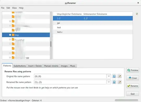Click the folder icon next to cpp
This screenshot has height=102, width=141.
[x=13, y=57]
